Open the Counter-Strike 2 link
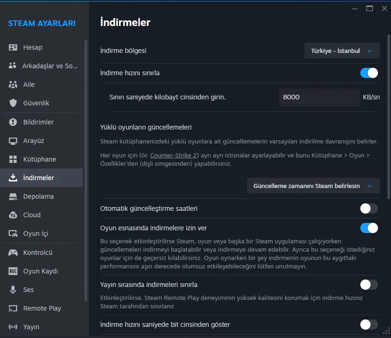Image resolution: width=391 pixels, height=338 pixels. pyautogui.click(x=174, y=155)
